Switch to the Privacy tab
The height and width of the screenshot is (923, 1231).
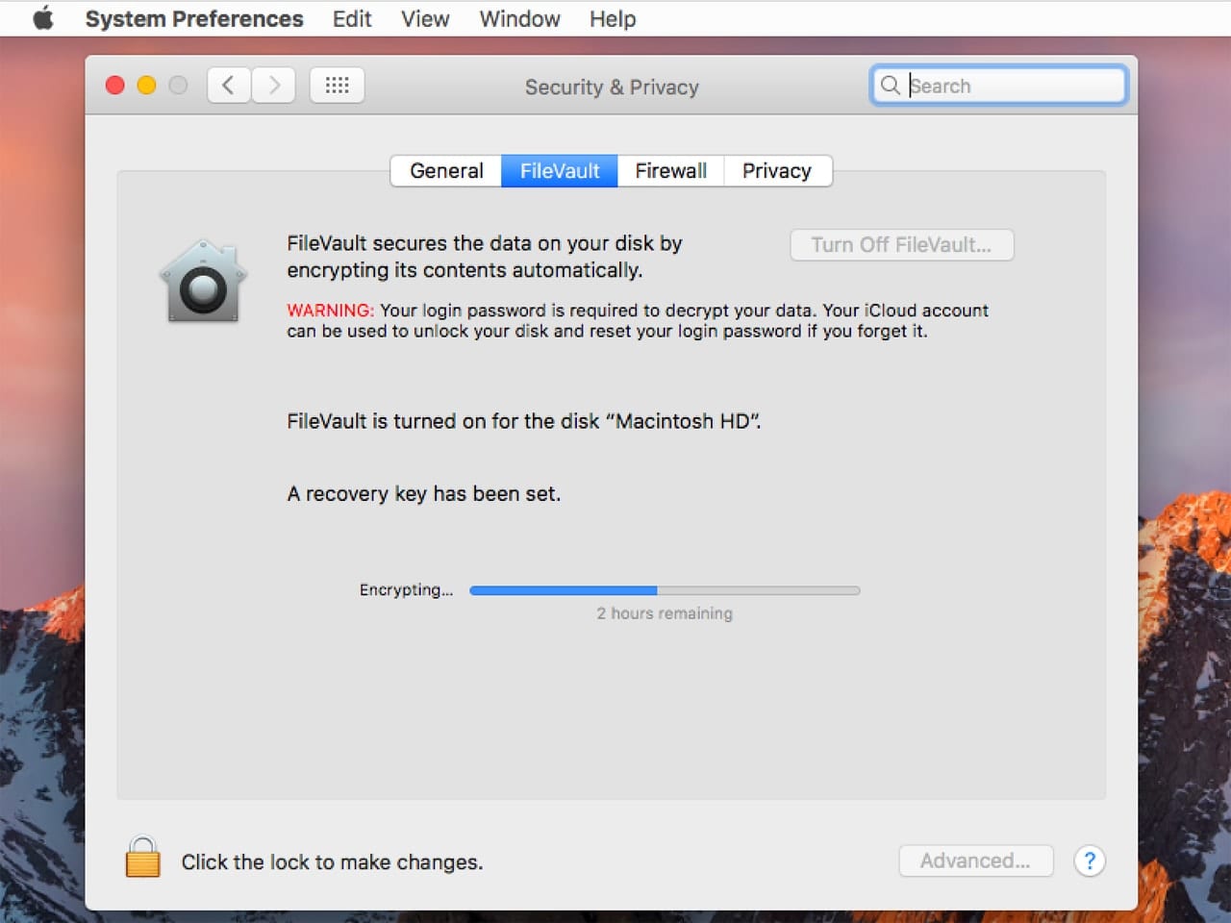coord(776,171)
